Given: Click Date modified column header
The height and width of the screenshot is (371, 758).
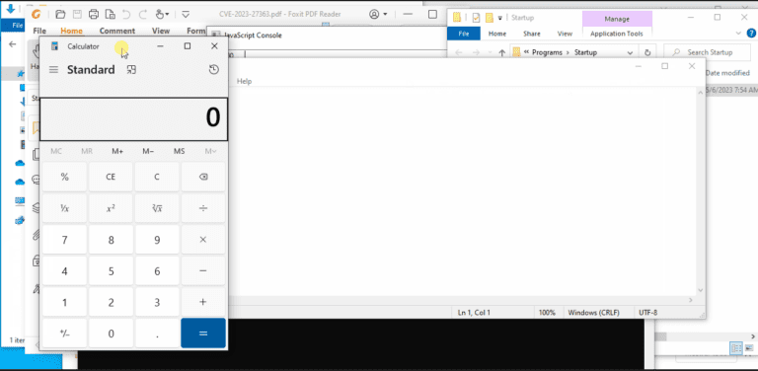Looking at the screenshot, I should (727, 73).
